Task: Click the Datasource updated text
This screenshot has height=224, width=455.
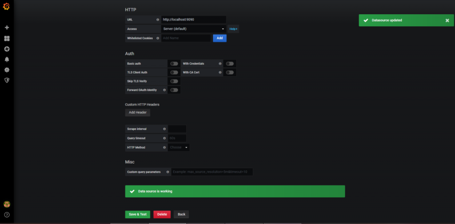Action: tap(387, 20)
